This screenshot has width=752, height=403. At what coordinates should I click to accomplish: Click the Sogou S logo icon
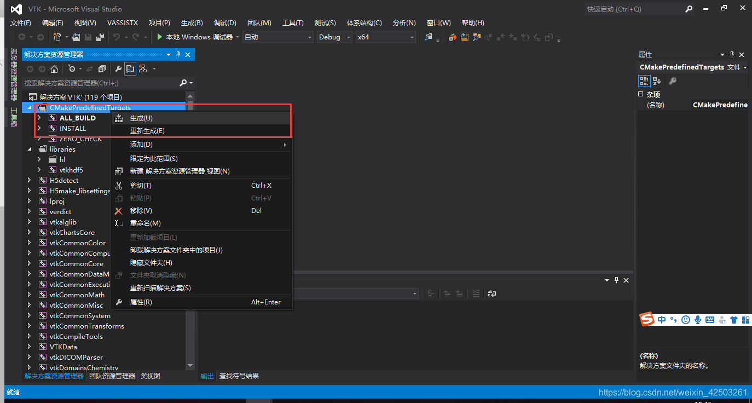pos(647,319)
